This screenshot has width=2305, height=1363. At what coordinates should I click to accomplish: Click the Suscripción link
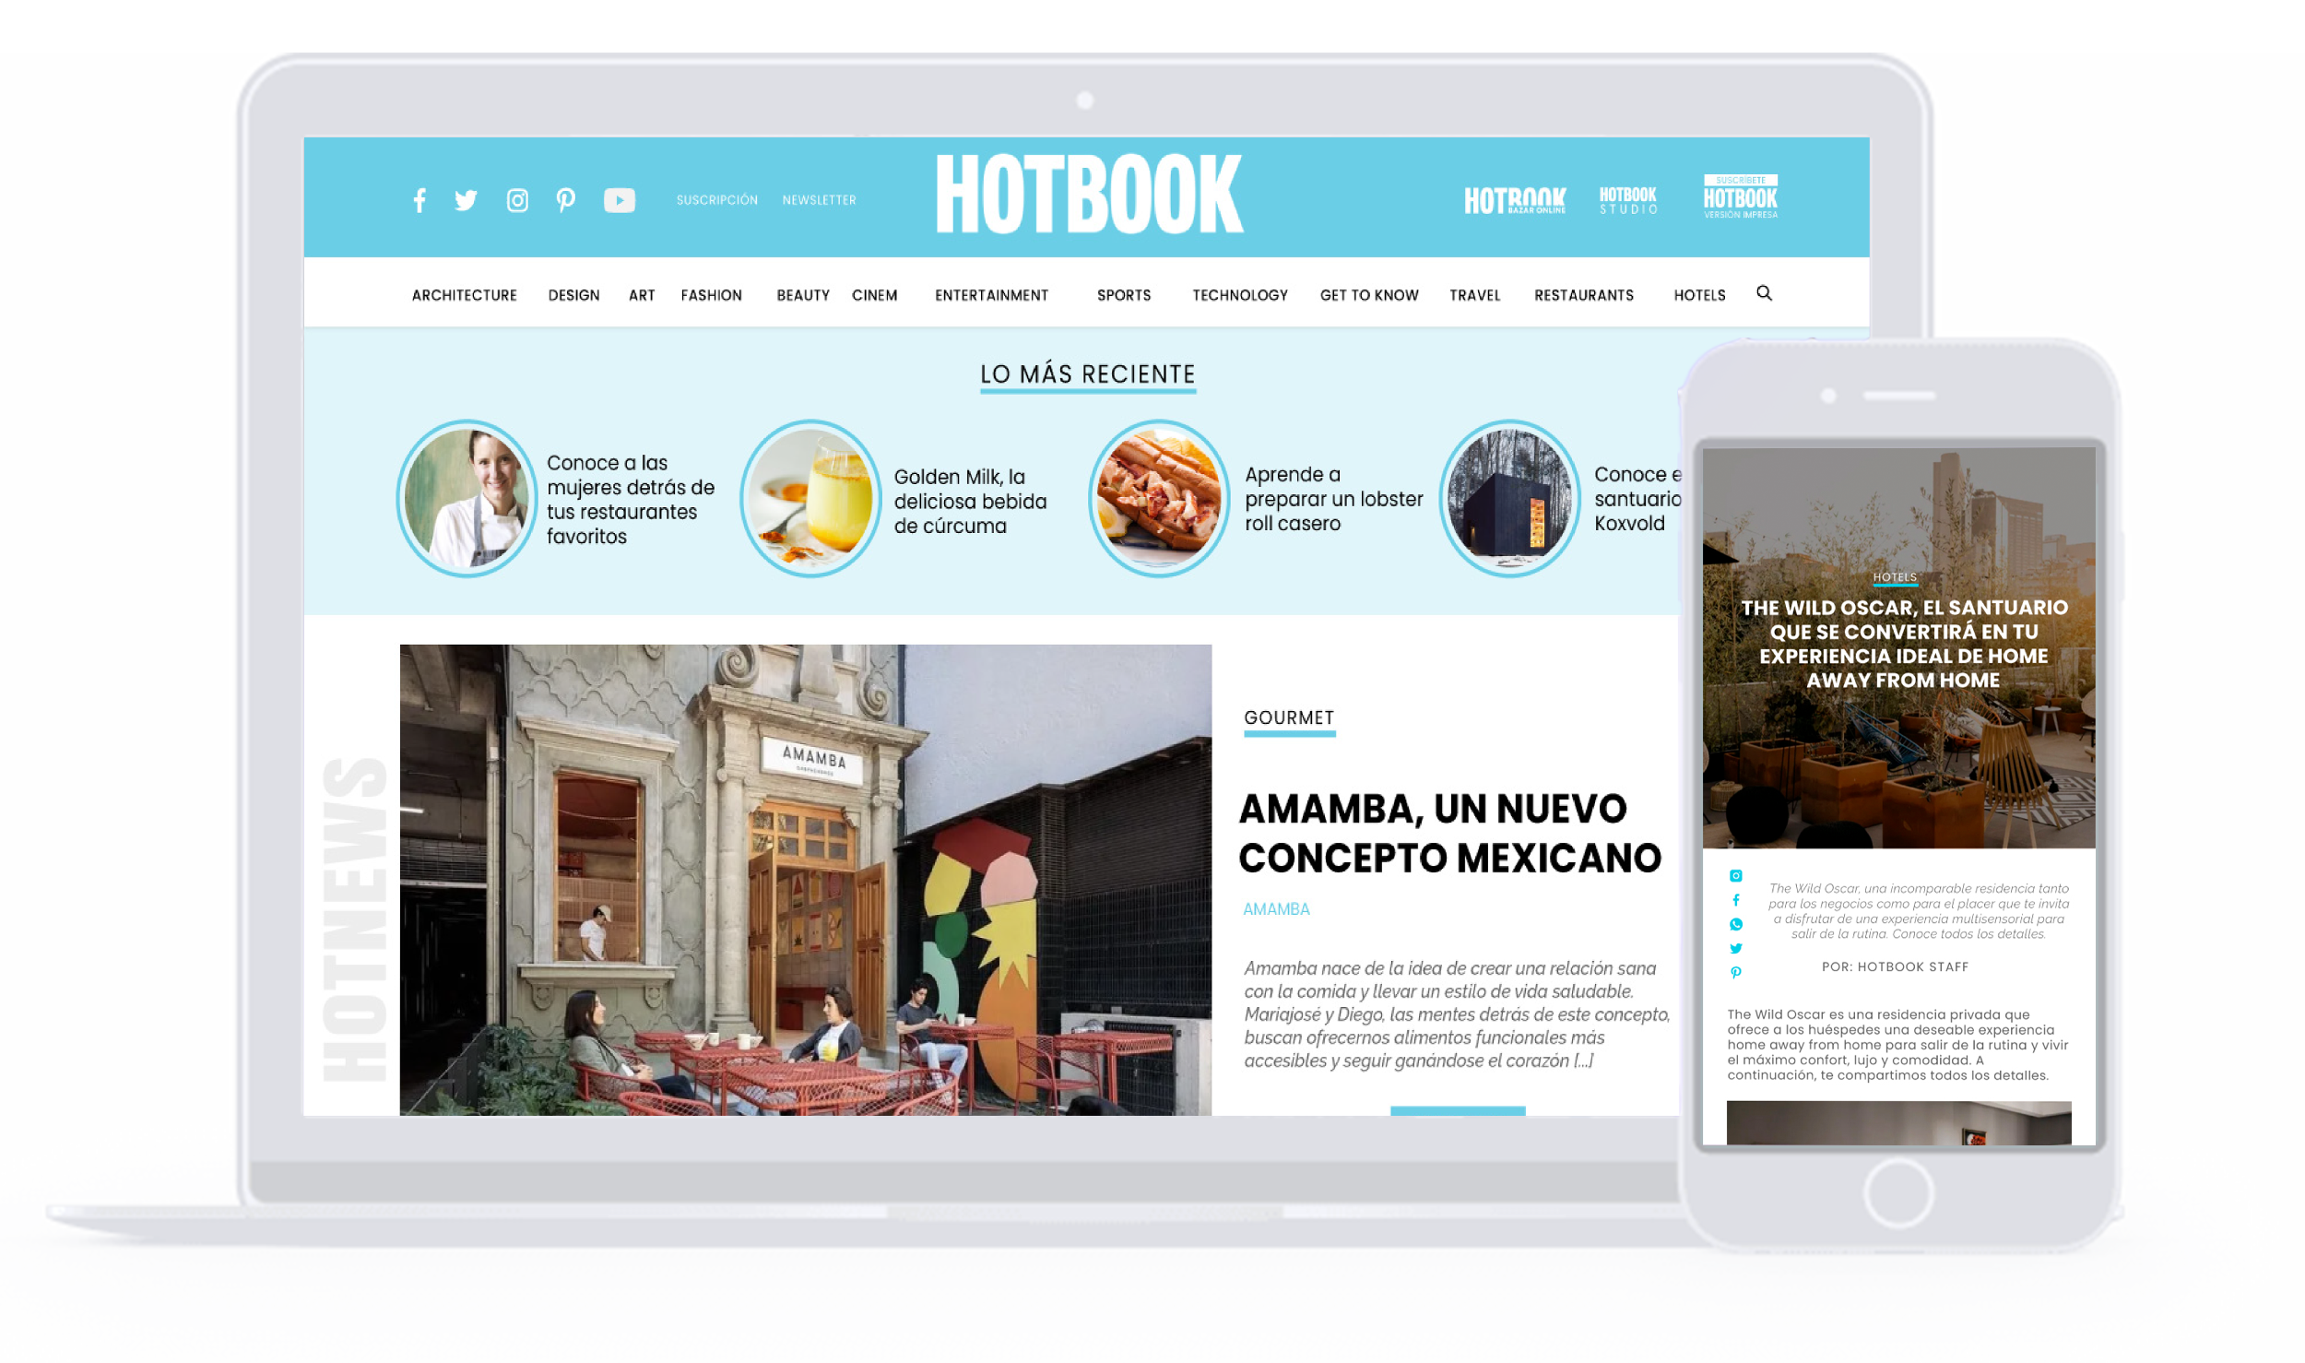pyautogui.click(x=717, y=200)
